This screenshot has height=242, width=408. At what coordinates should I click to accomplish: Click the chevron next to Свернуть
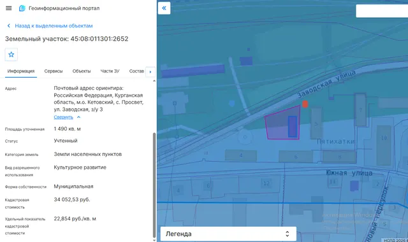point(78,117)
